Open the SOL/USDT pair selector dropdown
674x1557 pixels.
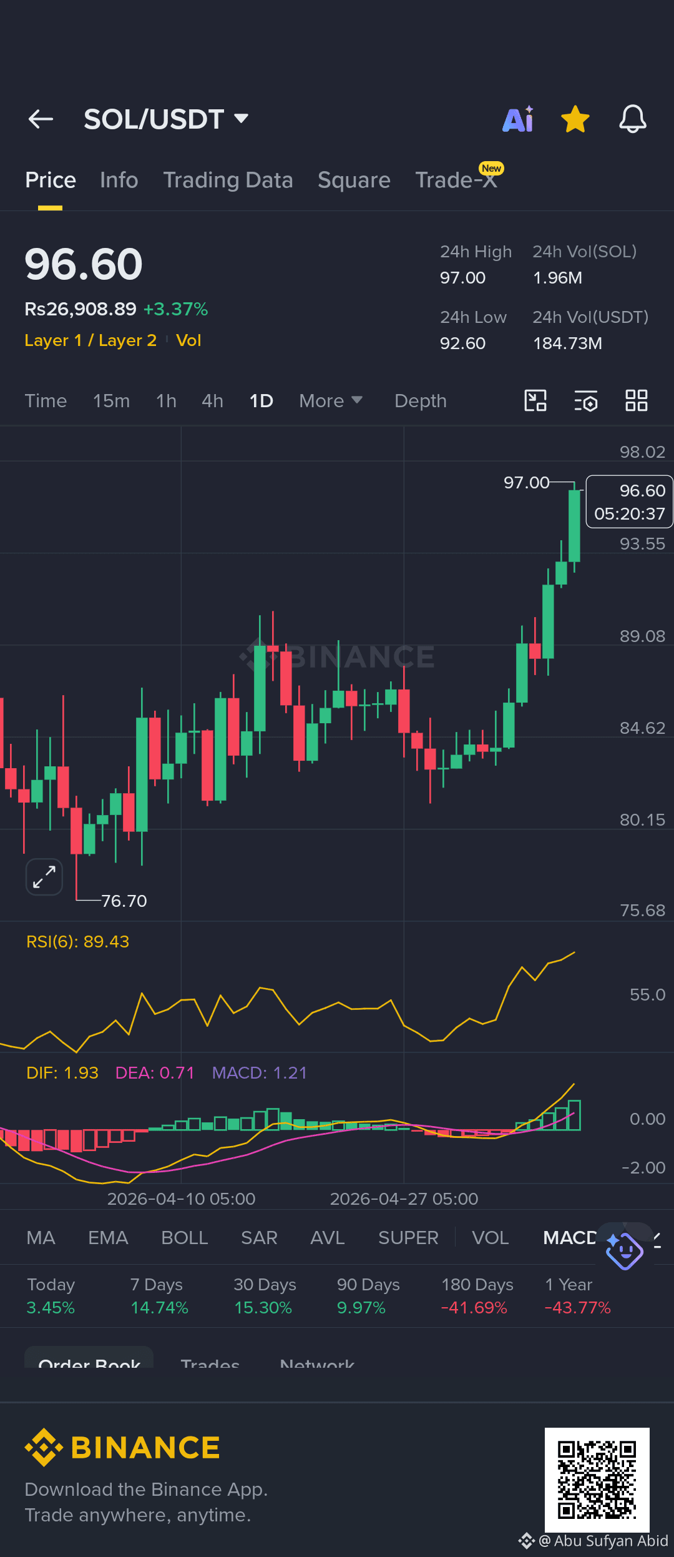tap(166, 119)
